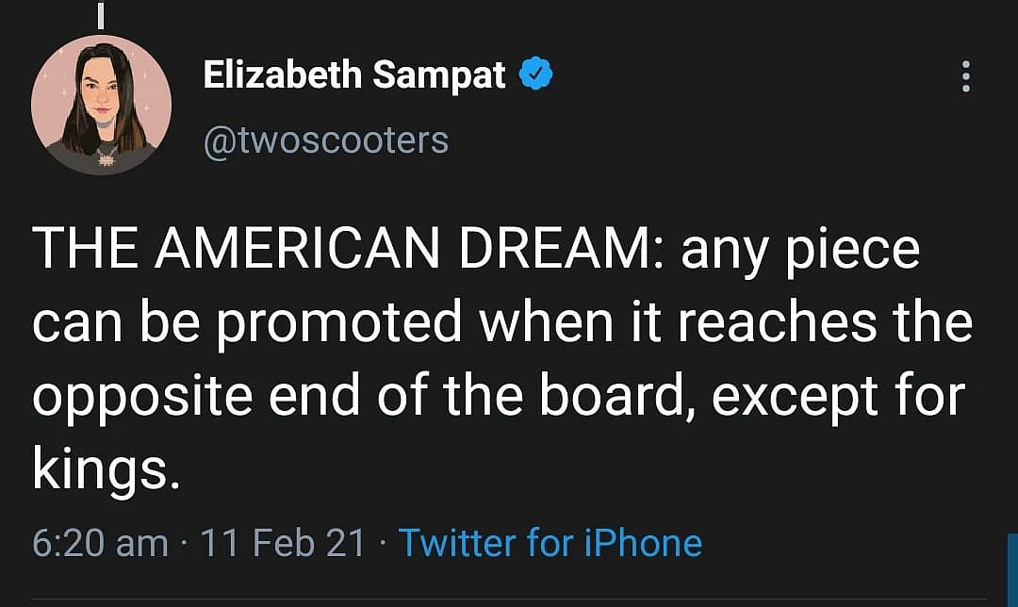This screenshot has width=1018, height=607.
Task: Click the display name Elizabeth Sampat
Action: [x=353, y=74]
